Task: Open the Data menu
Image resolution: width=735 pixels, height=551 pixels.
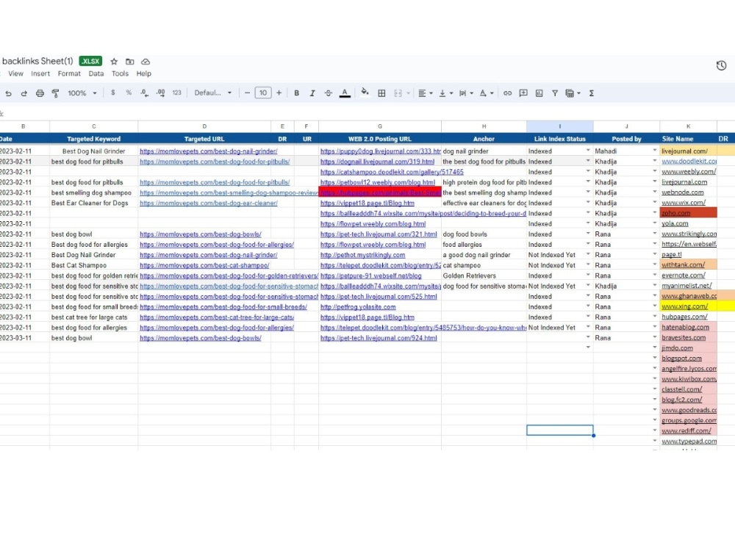Action: coord(96,73)
